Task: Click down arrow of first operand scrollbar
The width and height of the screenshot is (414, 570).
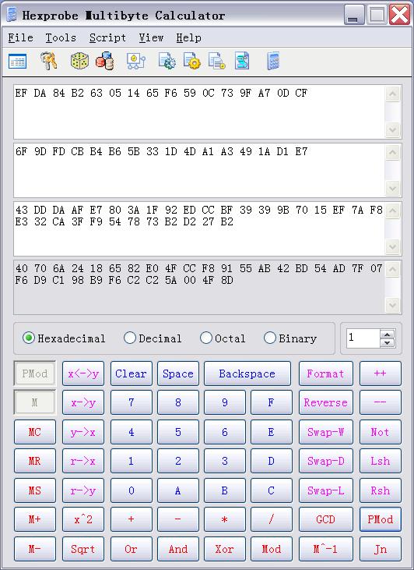Action: point(393,129)
